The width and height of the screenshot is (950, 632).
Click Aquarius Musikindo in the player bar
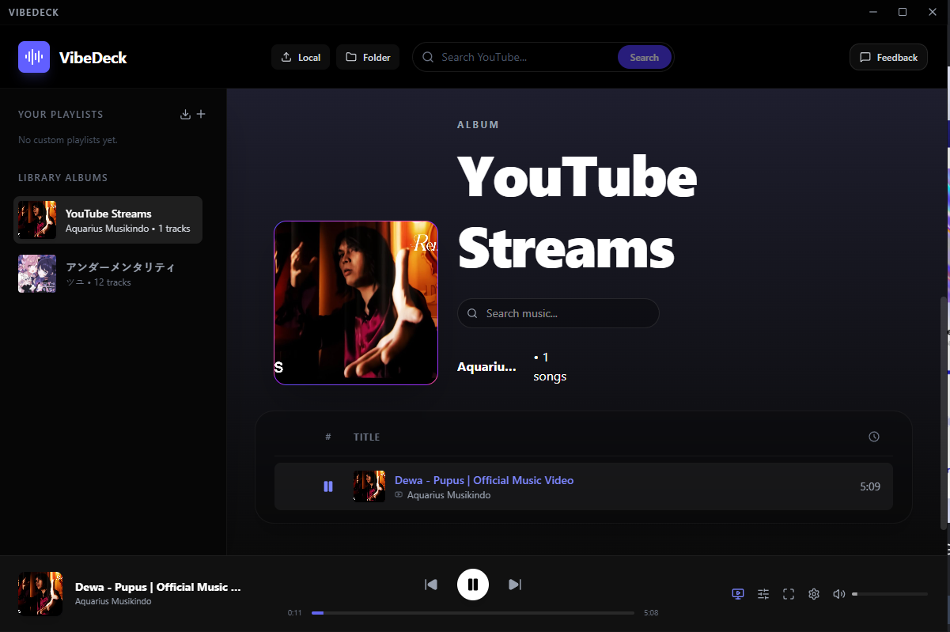click(113, 601)
